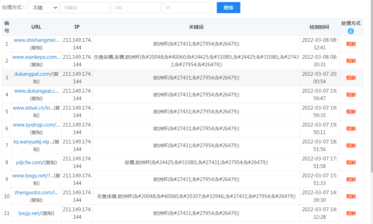
Task: Open the 不限 processing method dropdown
Action: pyautogui.click(x=43, y=8)
